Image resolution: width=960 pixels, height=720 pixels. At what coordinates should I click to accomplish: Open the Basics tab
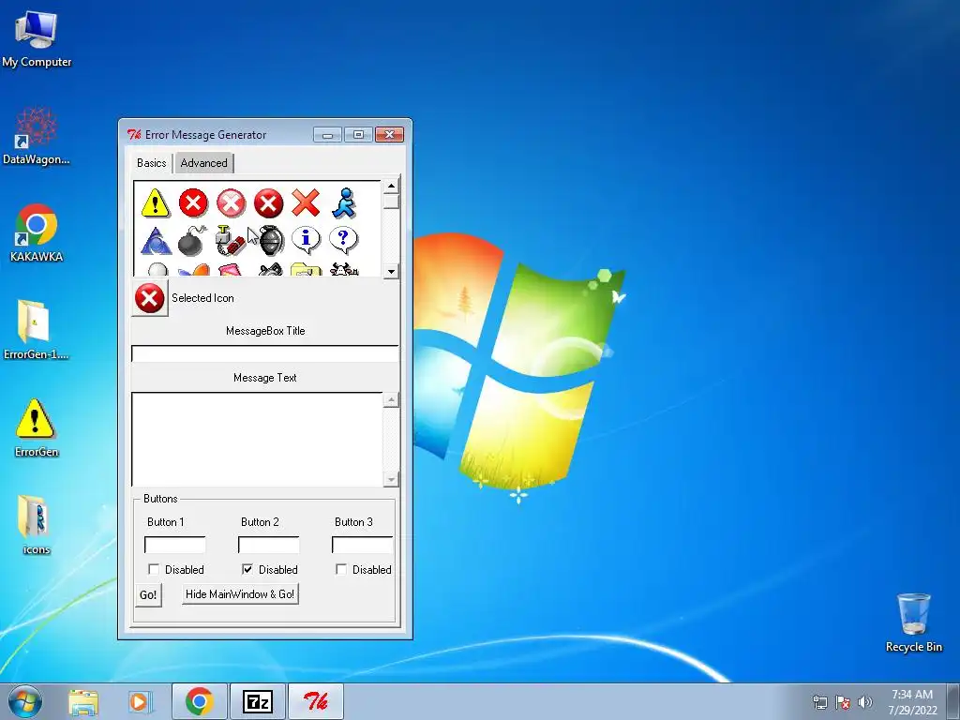[151, 163]
